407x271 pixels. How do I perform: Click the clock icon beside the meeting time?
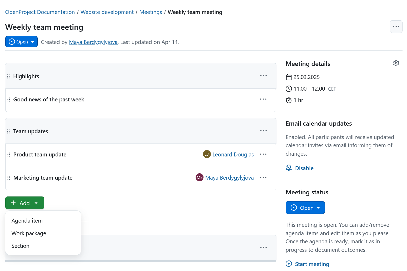(289, 89)
